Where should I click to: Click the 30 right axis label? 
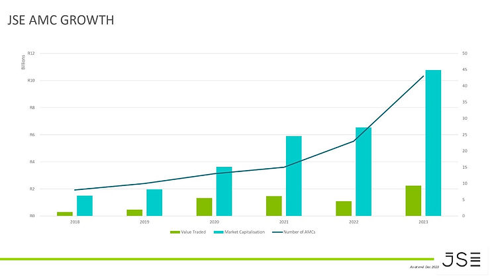coord(465,118)
